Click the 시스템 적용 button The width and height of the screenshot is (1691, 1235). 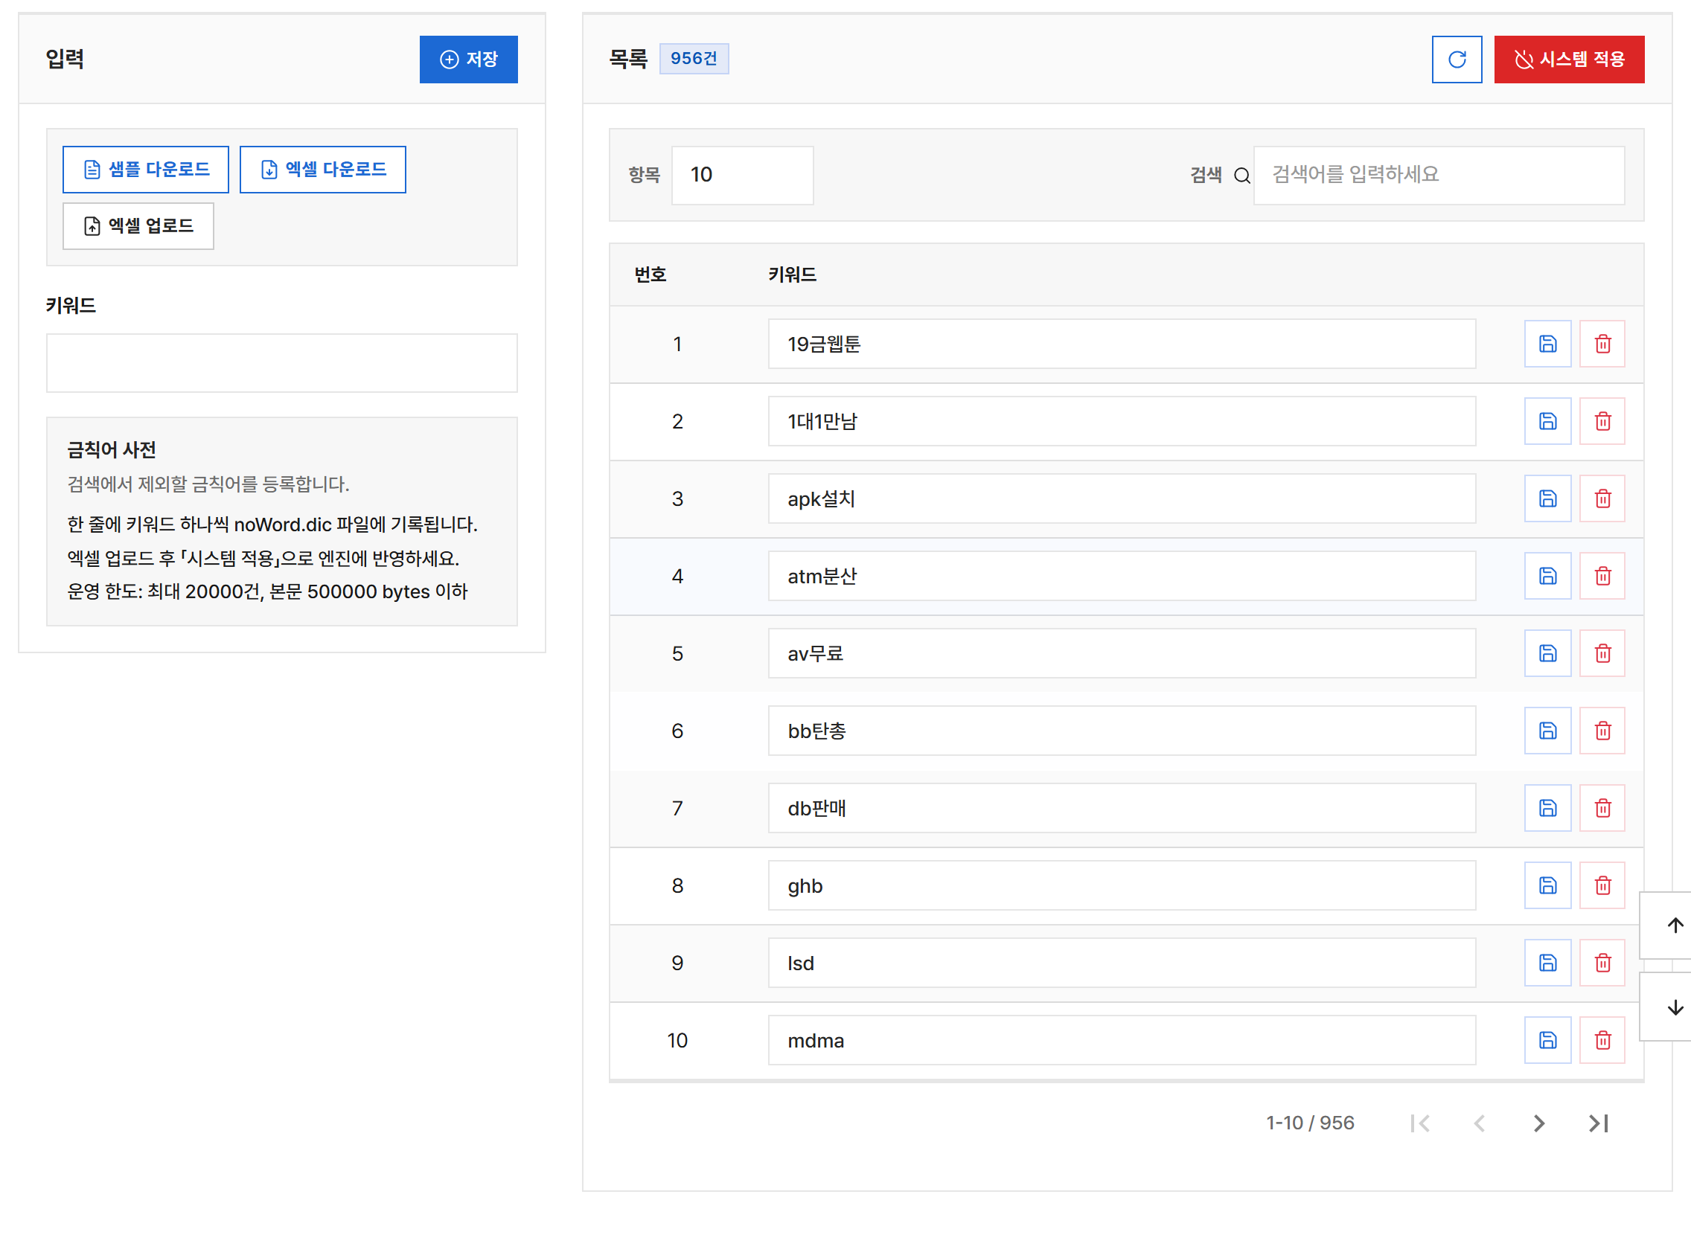pyautogui.click(x=1569, y=59)
